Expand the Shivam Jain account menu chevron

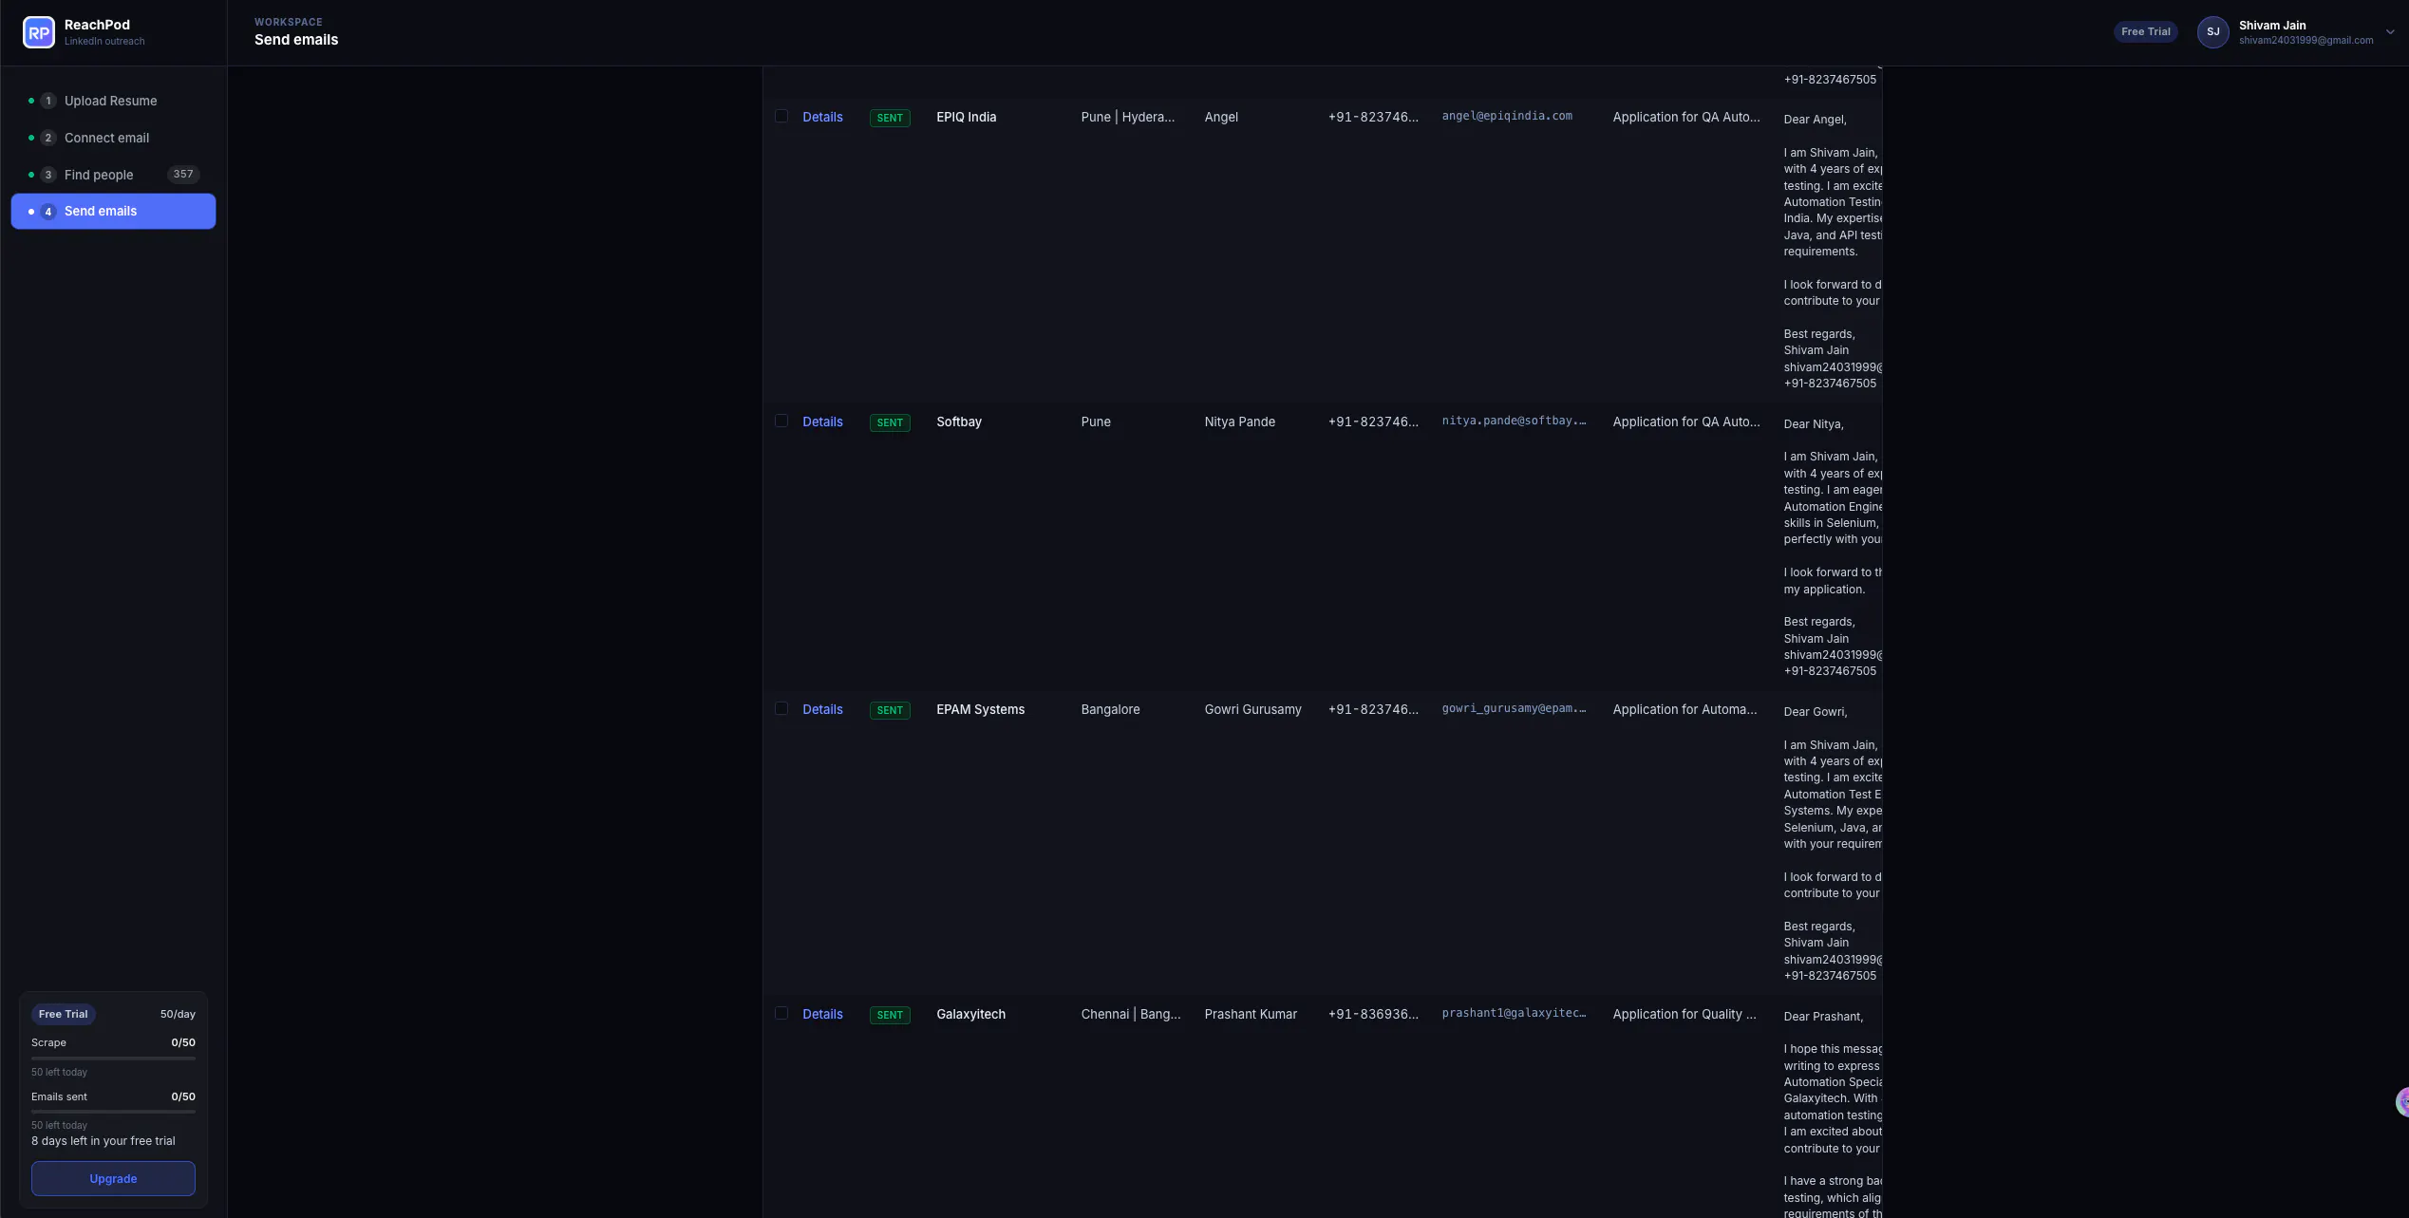(x=2390, y=32)
